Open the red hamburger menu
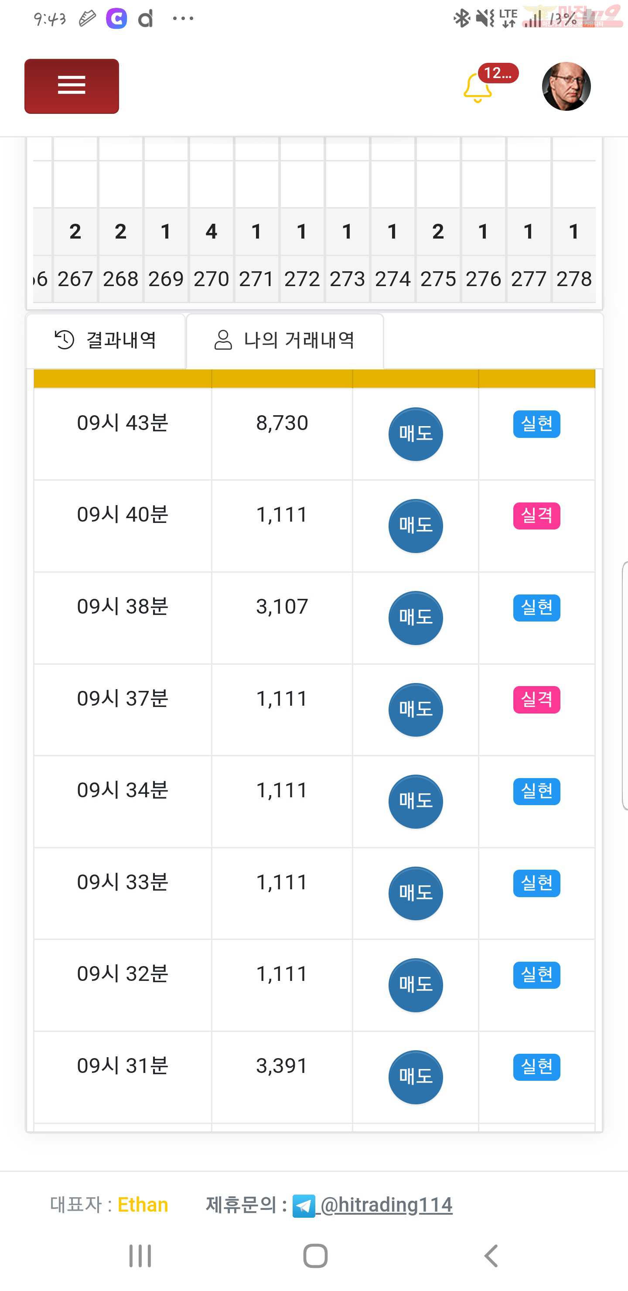This screenshot has height=1291, width=628. click(x=72, y=86)
